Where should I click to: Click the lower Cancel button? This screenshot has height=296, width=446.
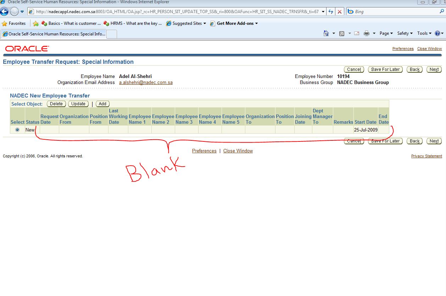(354, 141)
